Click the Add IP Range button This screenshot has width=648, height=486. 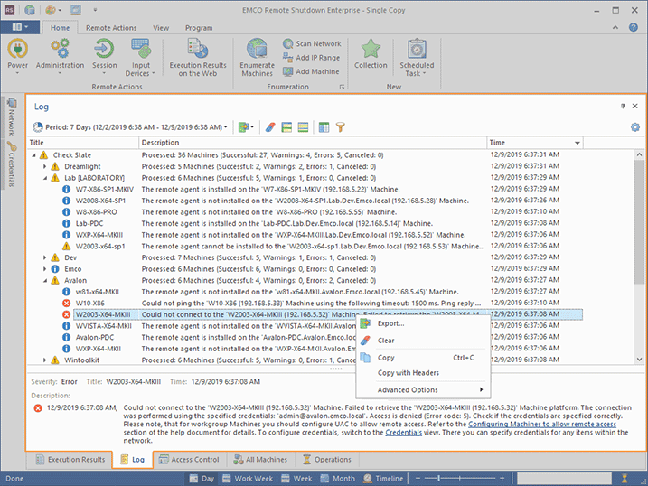tap(311, 58)
